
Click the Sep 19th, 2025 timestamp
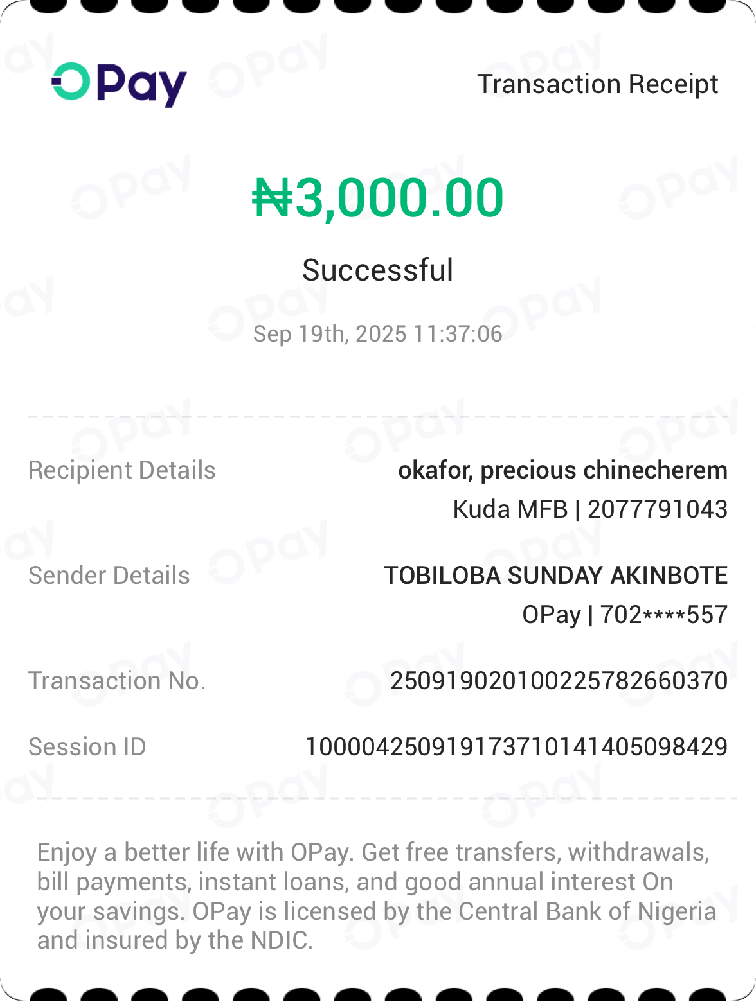[x=378, y=334]
